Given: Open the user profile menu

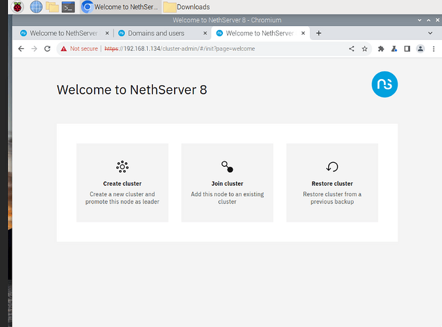Looking at the screenshot, I should (420, 49).
